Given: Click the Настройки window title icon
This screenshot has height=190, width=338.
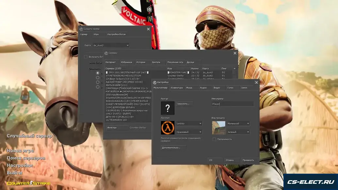Looking at the screenshot, I should click(x=154, y=83).
